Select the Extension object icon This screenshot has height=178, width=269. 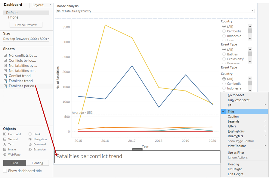pos(30,150)
